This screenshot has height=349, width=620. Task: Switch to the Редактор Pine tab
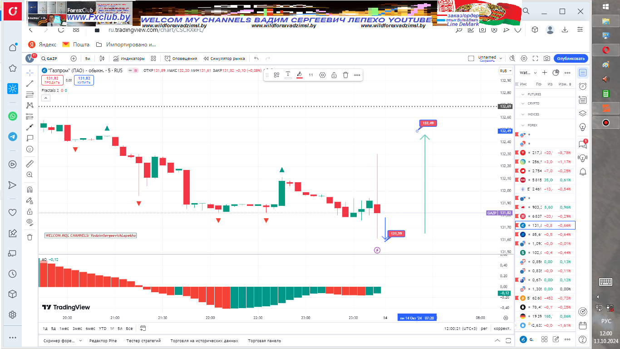click(x=103, y=340)
